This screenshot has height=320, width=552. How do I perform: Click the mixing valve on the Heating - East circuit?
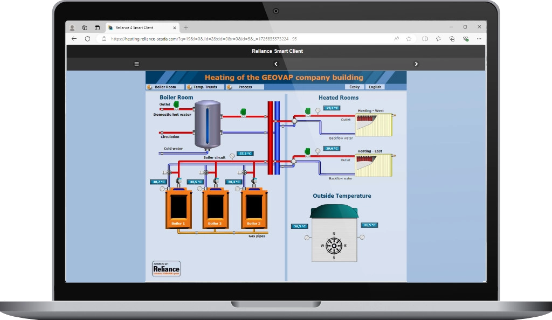(293, 162)
